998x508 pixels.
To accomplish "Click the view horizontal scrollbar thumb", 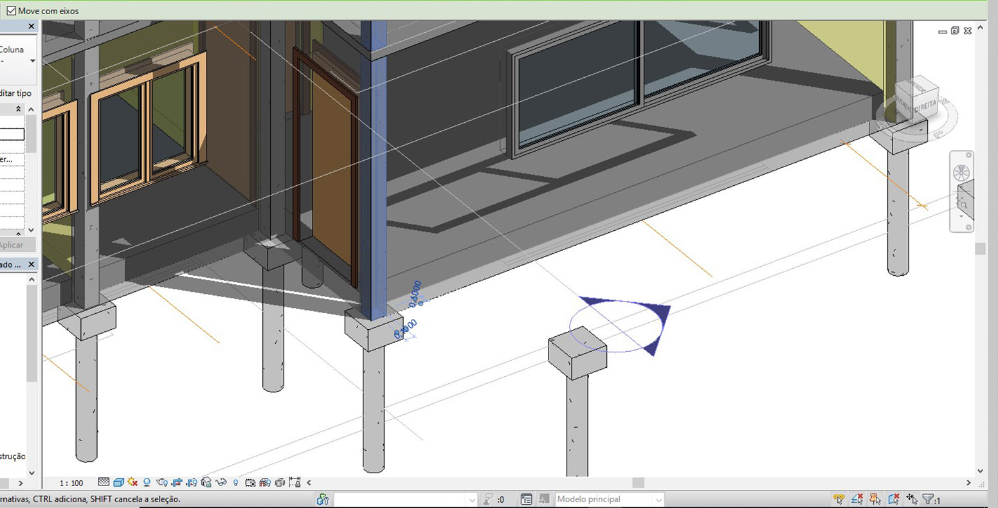I will coord(638,482).
